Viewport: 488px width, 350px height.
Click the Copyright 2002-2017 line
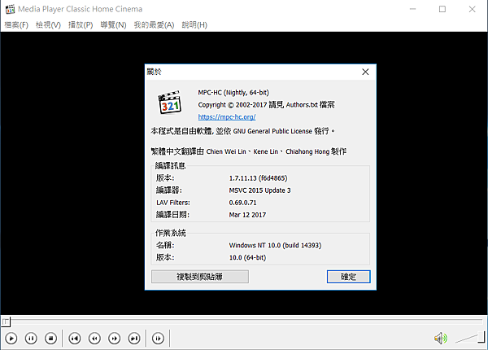pos(266,105)
